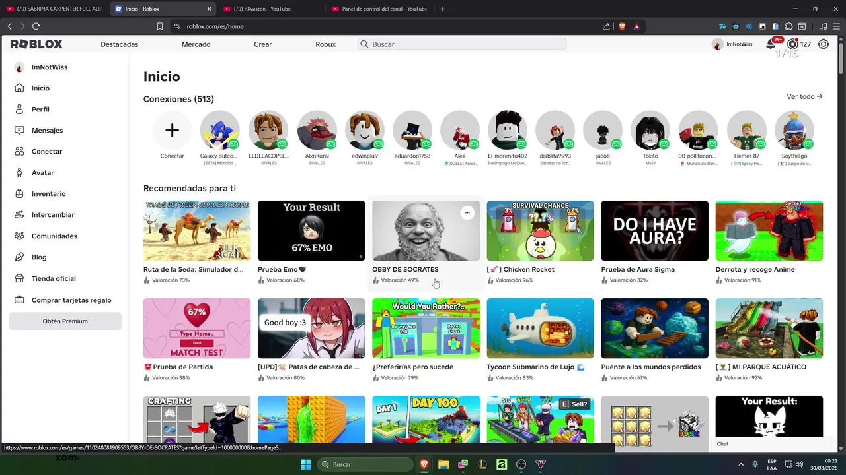Viewport: 846px width, 475px height.
Task: Click the page vertical scrollbar
Action: [841, 59]
